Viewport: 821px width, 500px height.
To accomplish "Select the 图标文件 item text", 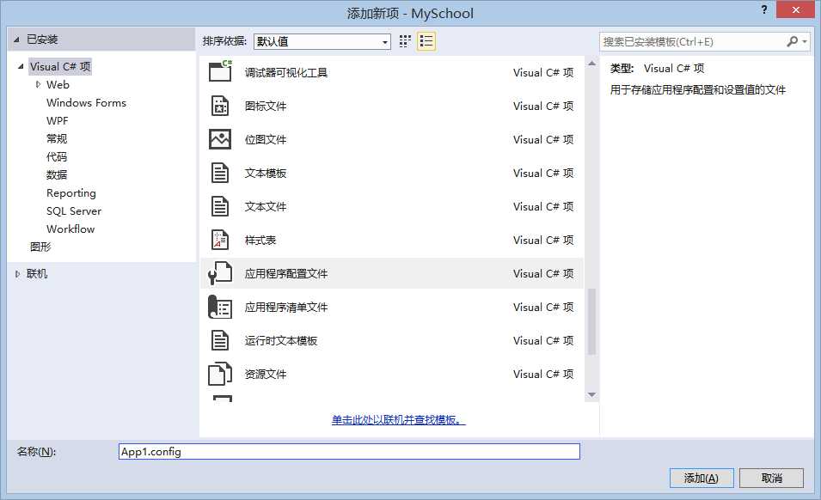I will click(266, 106).
